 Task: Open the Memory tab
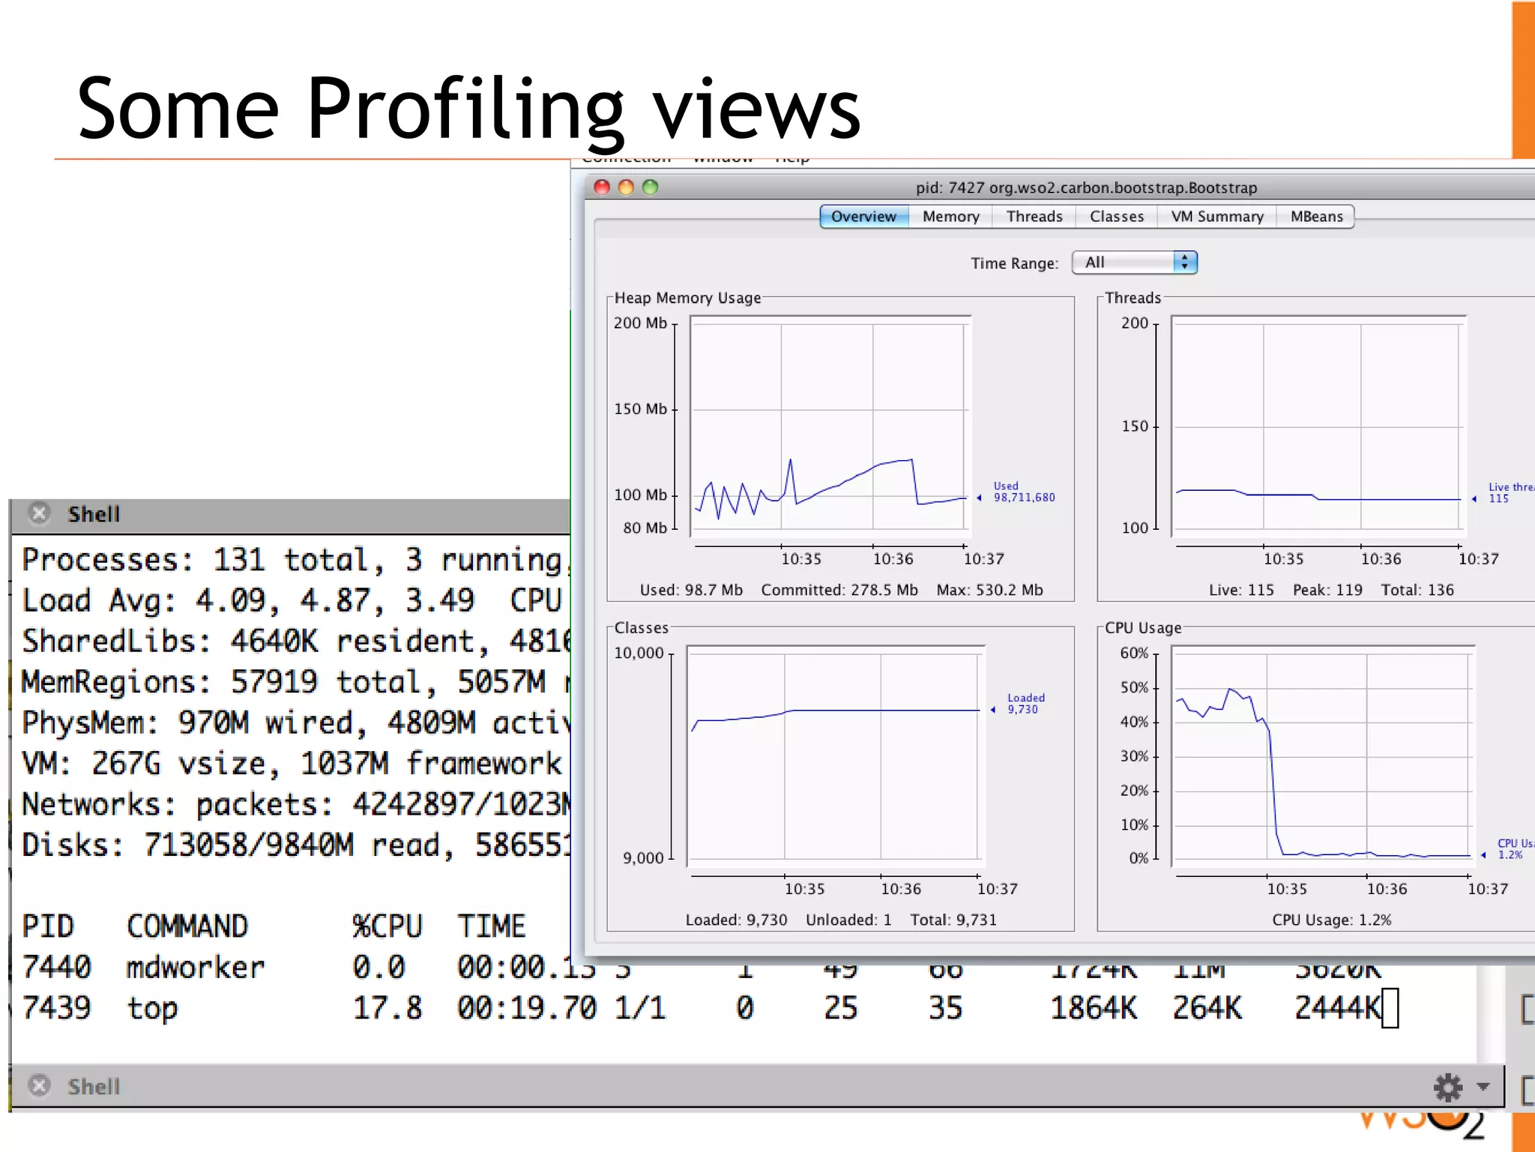pyautogui.click(x=950, y=217)
